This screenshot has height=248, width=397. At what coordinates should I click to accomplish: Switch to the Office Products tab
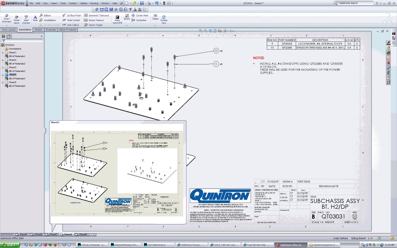pos(67,30)
